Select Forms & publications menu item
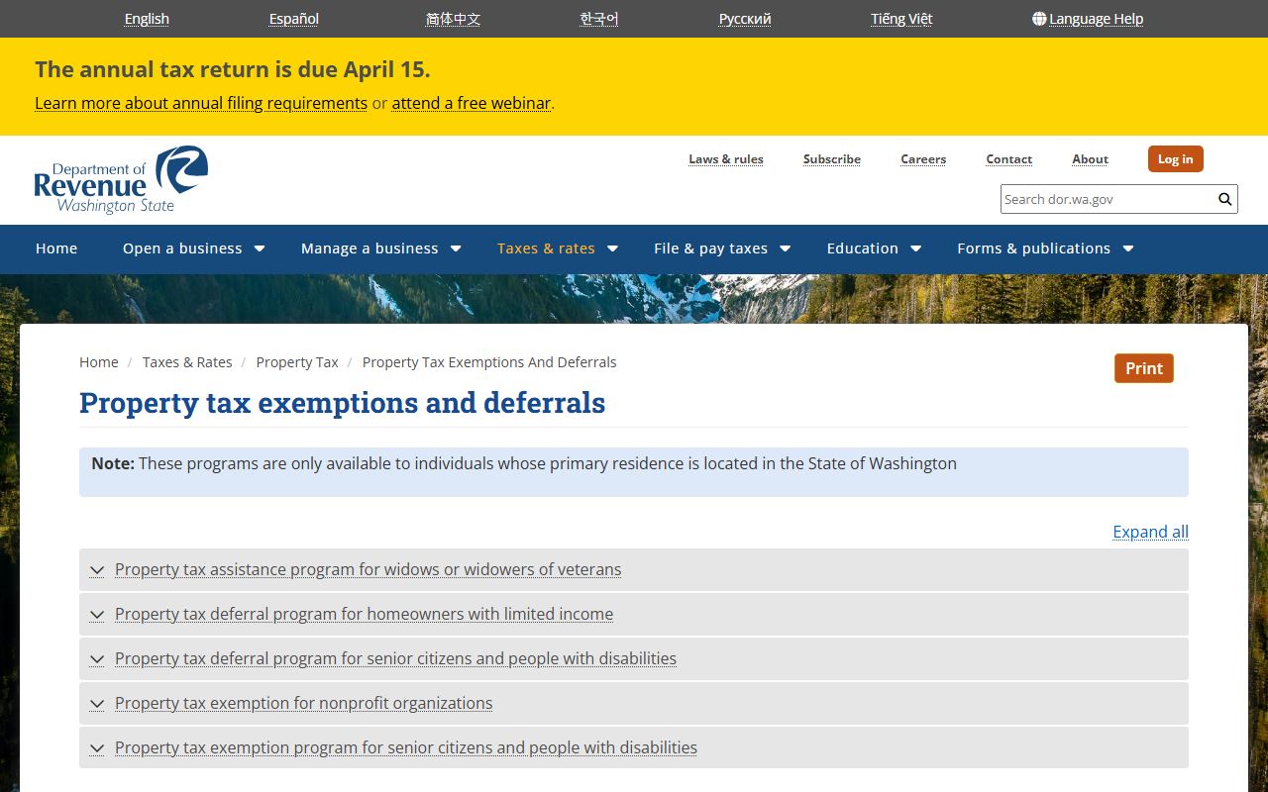Image resolution: width=1268 pixels, height=792 pixels. [1033, 248]
